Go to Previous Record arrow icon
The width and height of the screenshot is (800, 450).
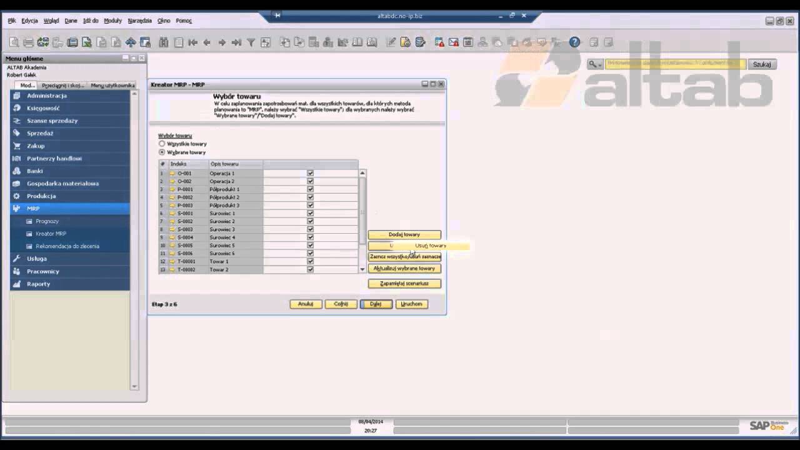point(207,42)
